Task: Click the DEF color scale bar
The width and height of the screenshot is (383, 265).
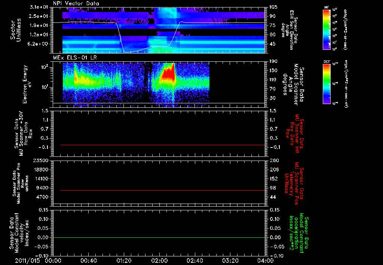Action: click(x=327, y=84)
